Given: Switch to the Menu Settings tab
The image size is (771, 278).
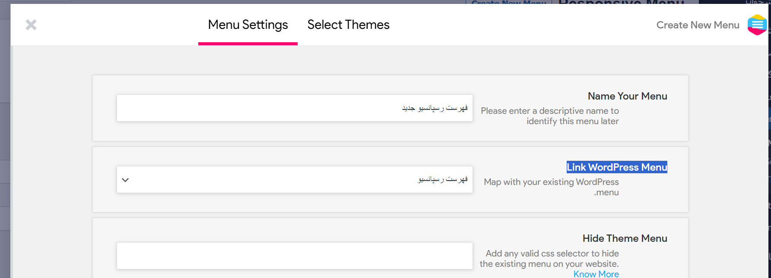Looking at the screenshot, I should (x=248, y=25).
